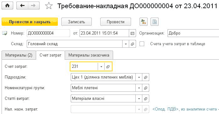Expand the Склад dropdown list
The width and height of the screenshot is (219, 114).
[126, 44]
